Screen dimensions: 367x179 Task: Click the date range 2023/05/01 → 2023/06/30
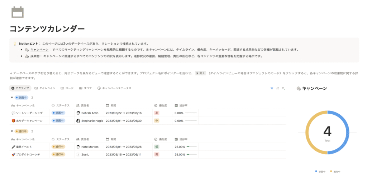pyautogui.click(x=124, y=121)
